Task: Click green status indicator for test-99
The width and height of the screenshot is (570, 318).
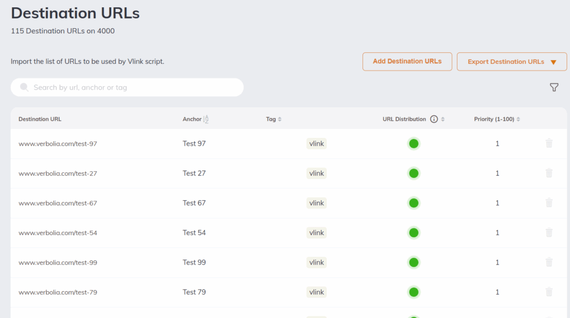Action: click(414, 262)
